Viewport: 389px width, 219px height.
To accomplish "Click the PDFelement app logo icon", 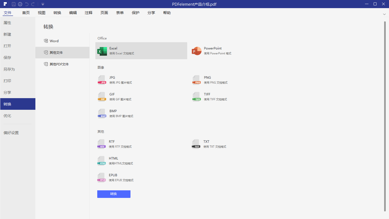I will 5,4.
